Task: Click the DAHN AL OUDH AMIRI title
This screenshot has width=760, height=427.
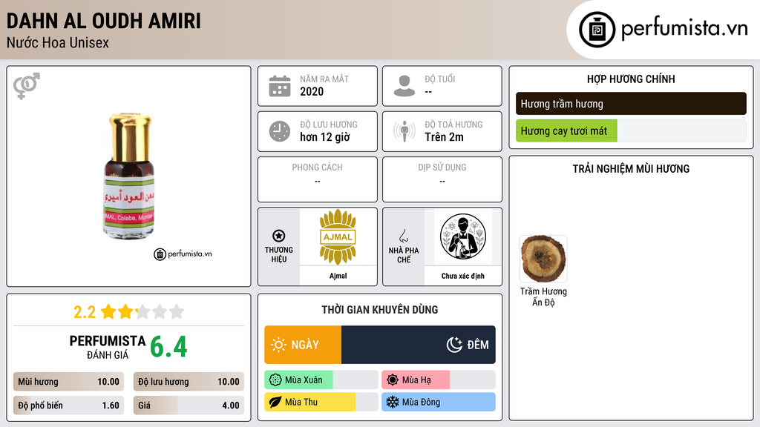Action: (103, 21)
